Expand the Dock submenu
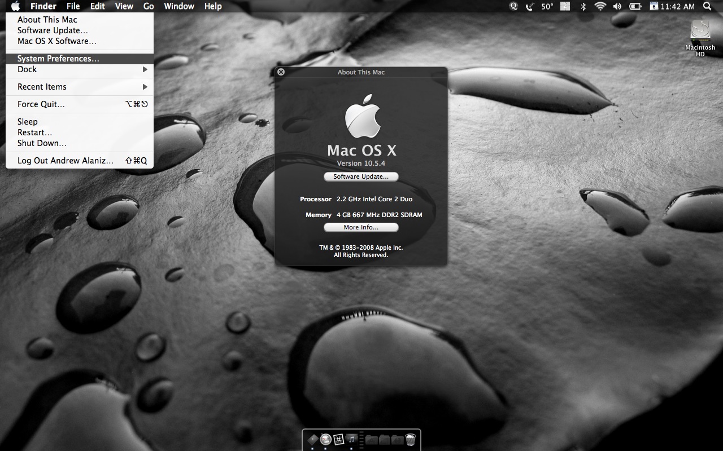Viewport: 723px width, 451px height. [x=80, y=69]
